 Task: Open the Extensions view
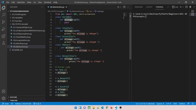pyautogui.click(x=3, y=36)
